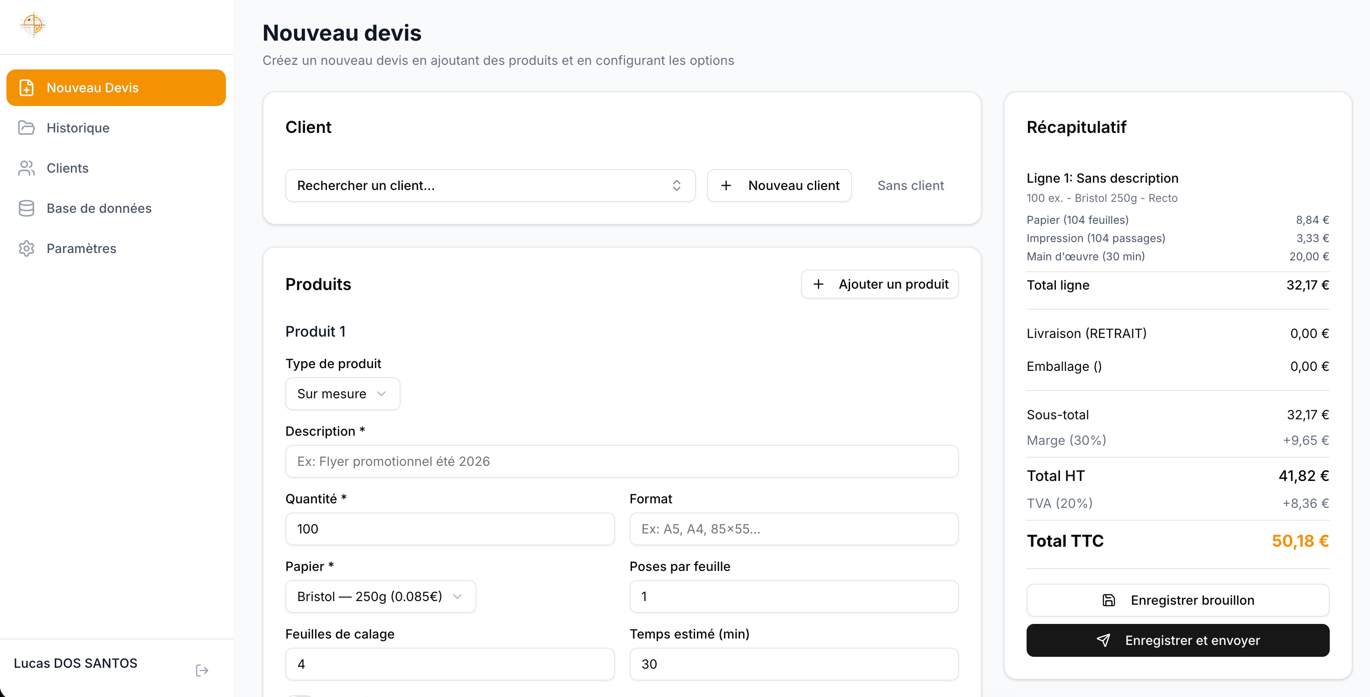Click the Temps estimé field showing 30
Viewport: 1370px width, 697px height.
pos(794,664)
